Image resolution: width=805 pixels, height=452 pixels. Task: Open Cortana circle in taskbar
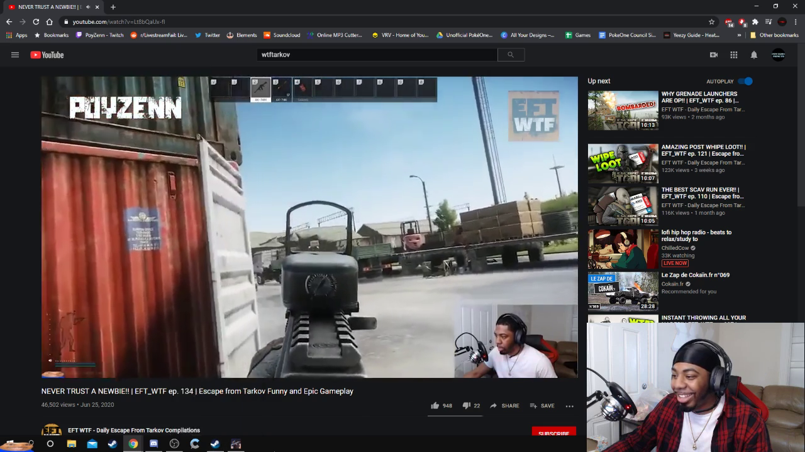(x=50, y=444)
